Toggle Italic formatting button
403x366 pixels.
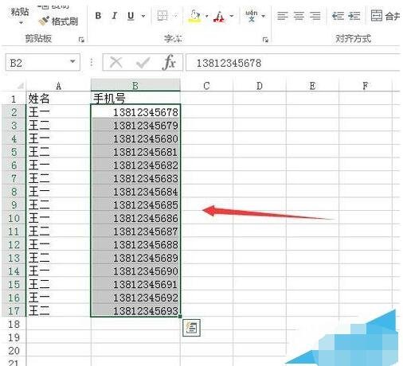(115, 16)
